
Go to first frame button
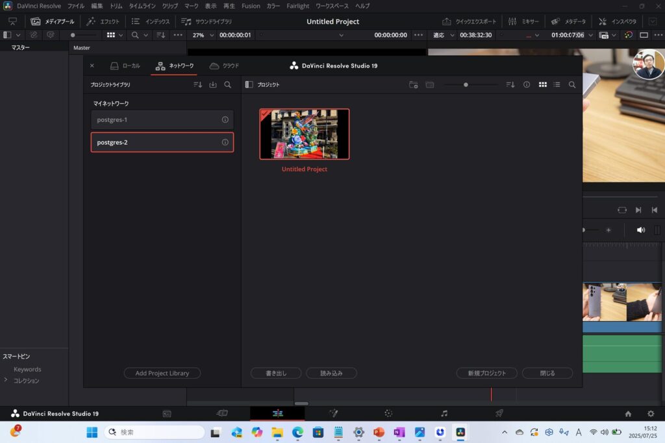coord(655,210)
